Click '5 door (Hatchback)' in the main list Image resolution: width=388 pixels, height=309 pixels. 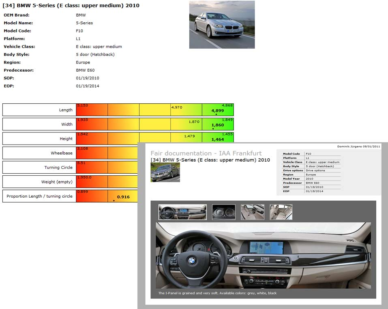95,55
